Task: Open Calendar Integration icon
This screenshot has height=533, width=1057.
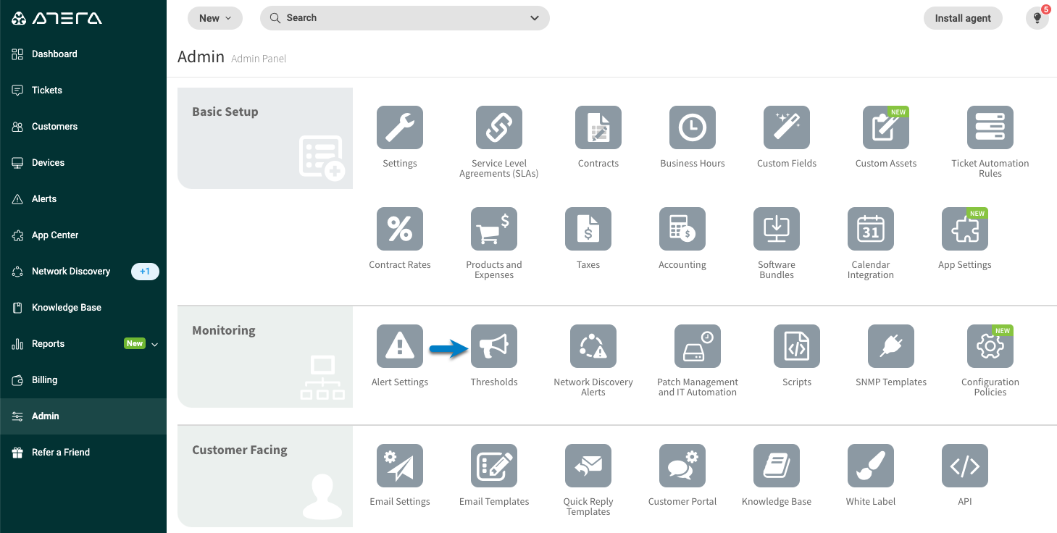Action: tap(871, 229)
